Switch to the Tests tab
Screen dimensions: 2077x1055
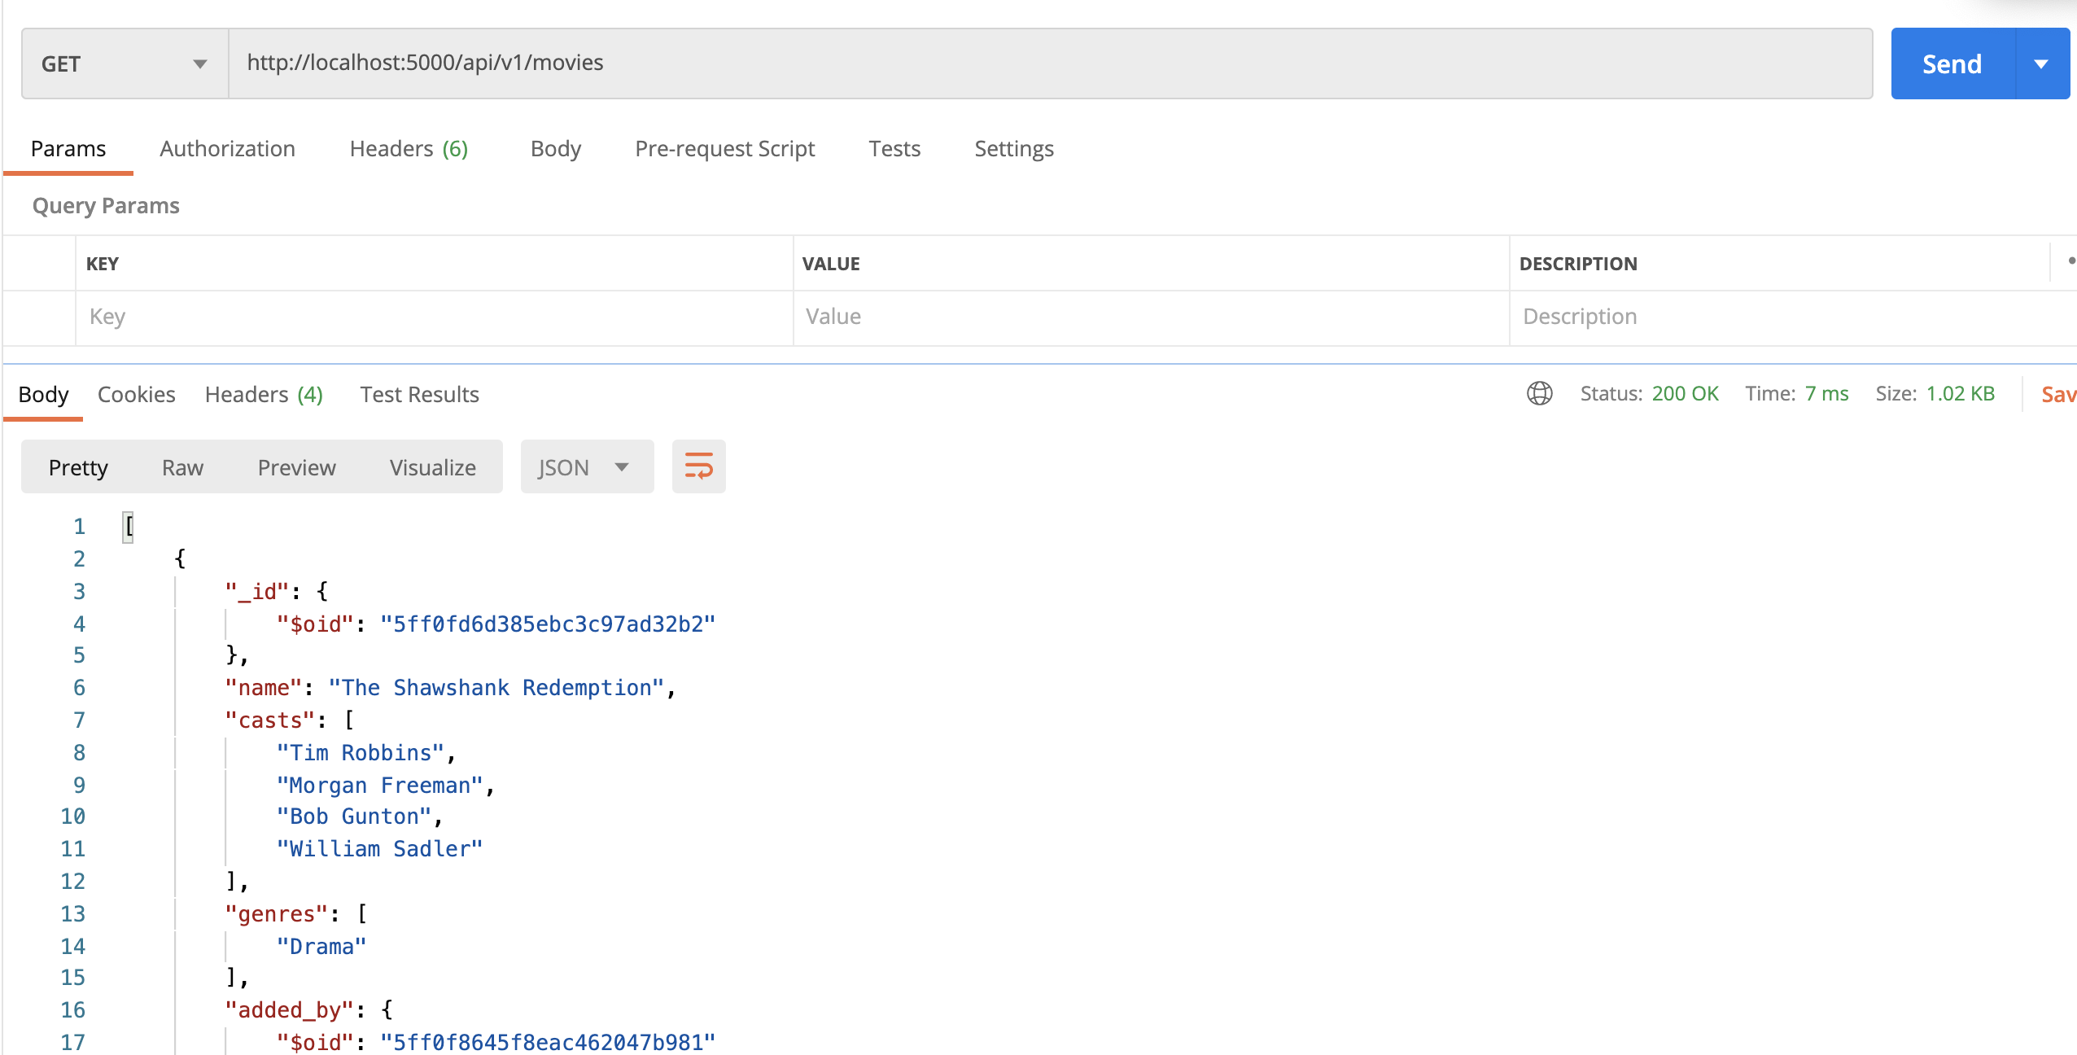[x=894, y=148]
